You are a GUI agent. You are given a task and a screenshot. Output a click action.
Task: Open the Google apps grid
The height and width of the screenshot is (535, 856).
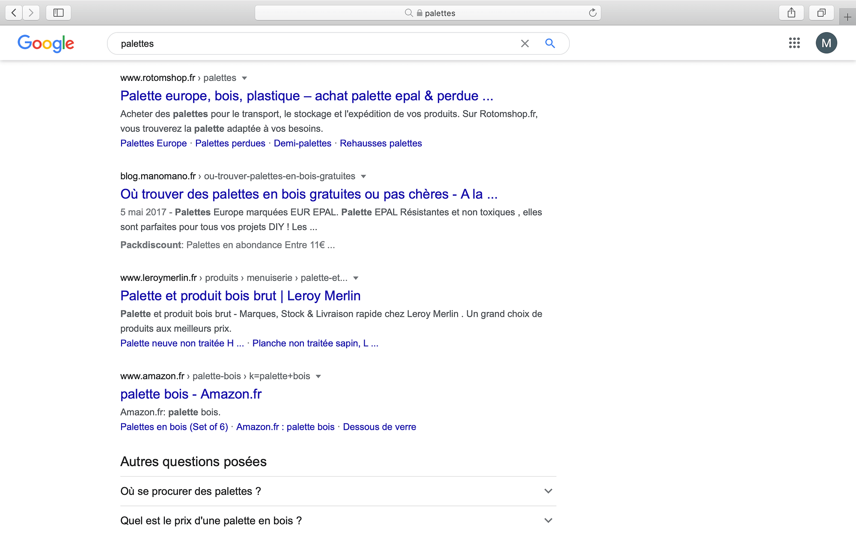pos(794,43)
